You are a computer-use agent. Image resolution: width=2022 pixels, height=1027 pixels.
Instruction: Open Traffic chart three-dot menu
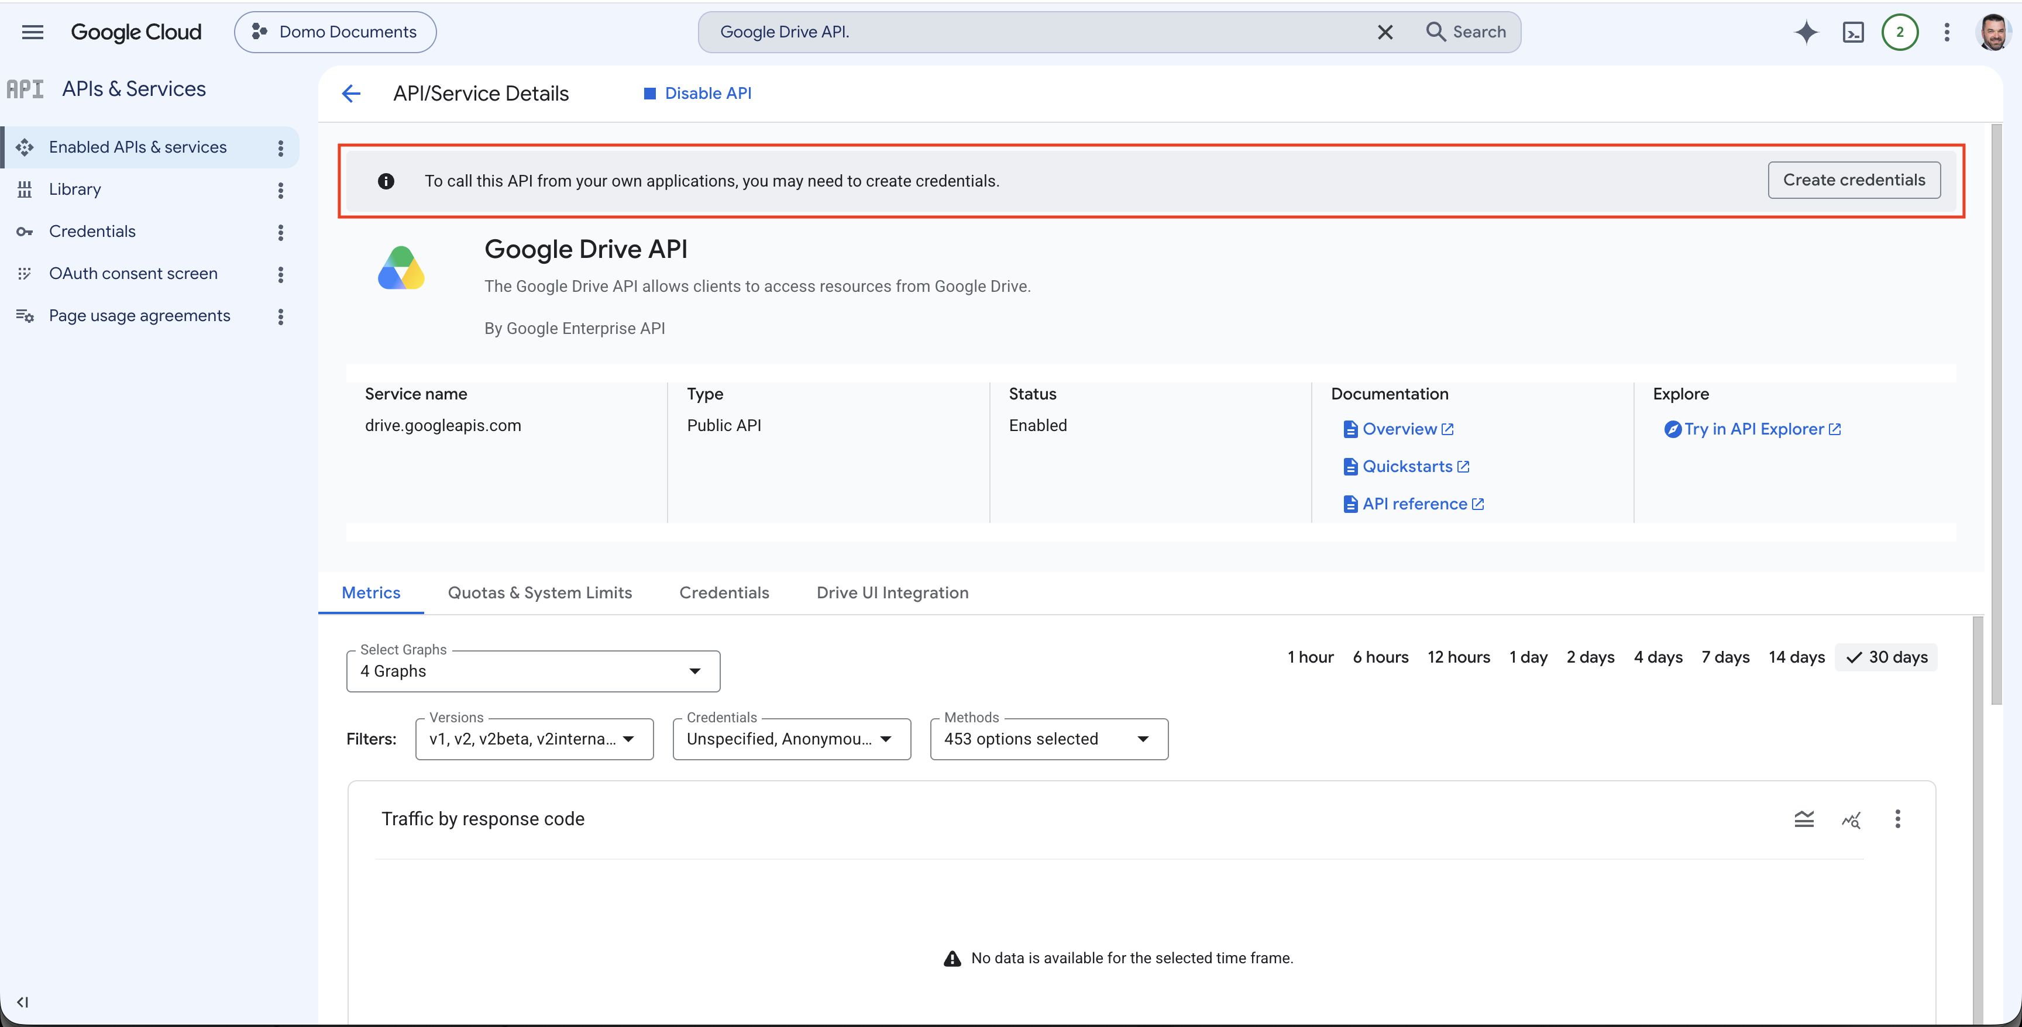click(1897, 820)
